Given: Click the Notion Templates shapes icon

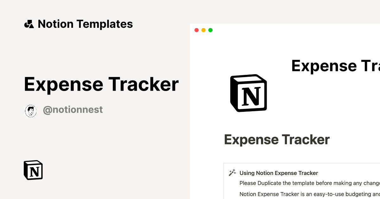Looking at the screenshot, I should click(x=29, y=24).
